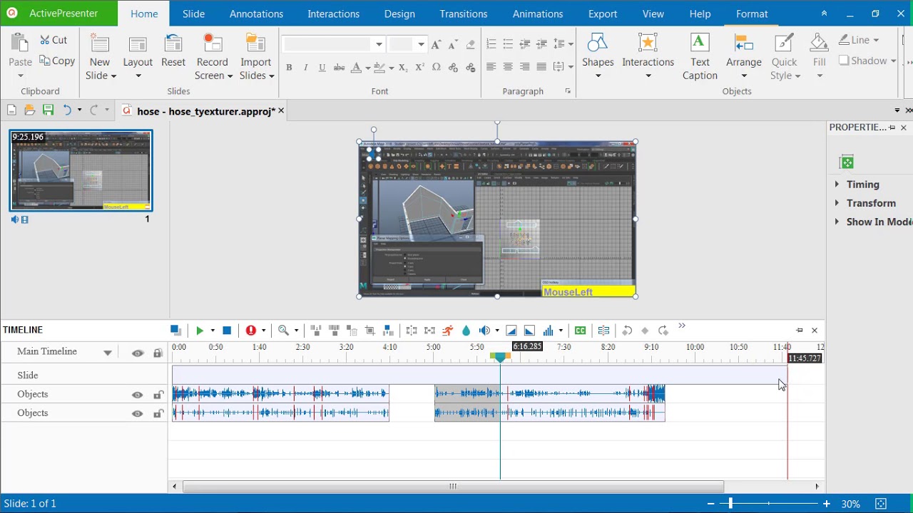The width and height of the screenshot is (913, 513).
Task: Click the timeline Stop button
Action: pos(227,331)
